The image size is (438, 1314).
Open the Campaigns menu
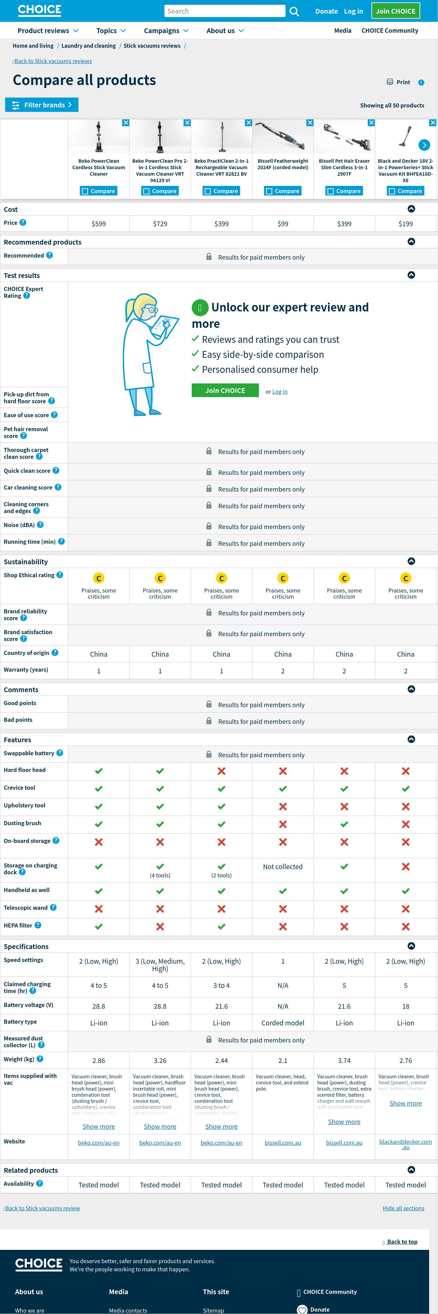click(x=166, y=31)
